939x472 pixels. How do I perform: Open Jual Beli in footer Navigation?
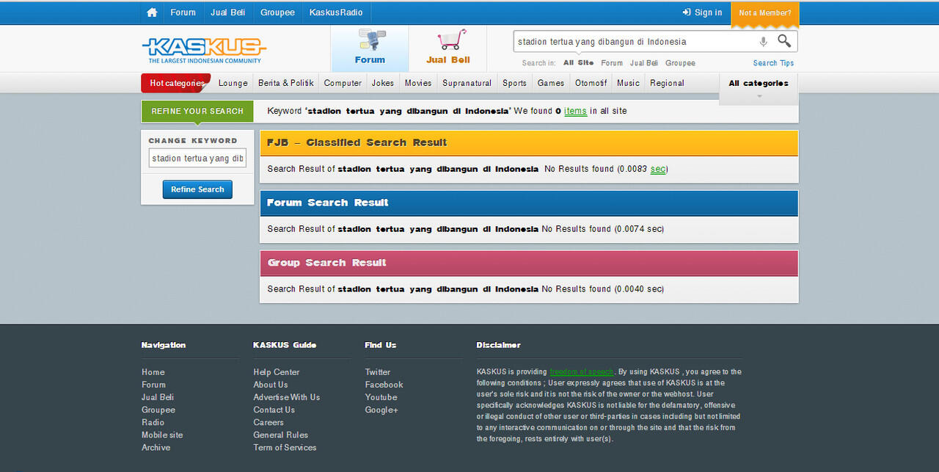click(158, 397)
